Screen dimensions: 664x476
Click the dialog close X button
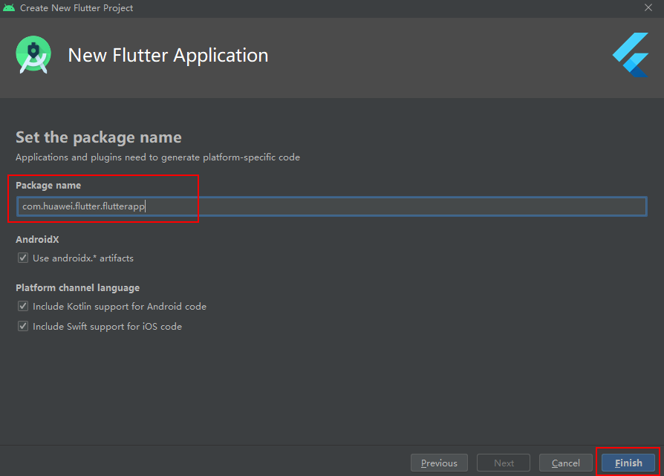click(x=650, y=8)
